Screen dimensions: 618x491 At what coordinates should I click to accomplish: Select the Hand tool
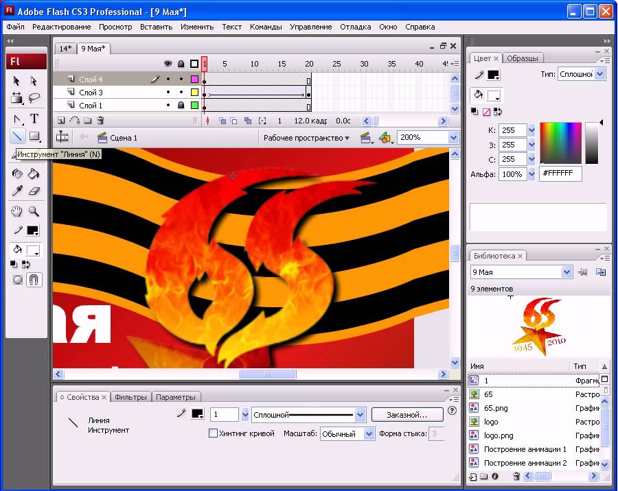pyautogui.click(x=16, y=212)
